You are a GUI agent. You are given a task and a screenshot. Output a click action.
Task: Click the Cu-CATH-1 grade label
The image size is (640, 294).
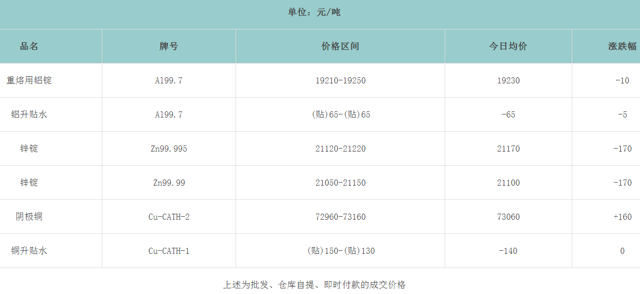coord(168,250)
